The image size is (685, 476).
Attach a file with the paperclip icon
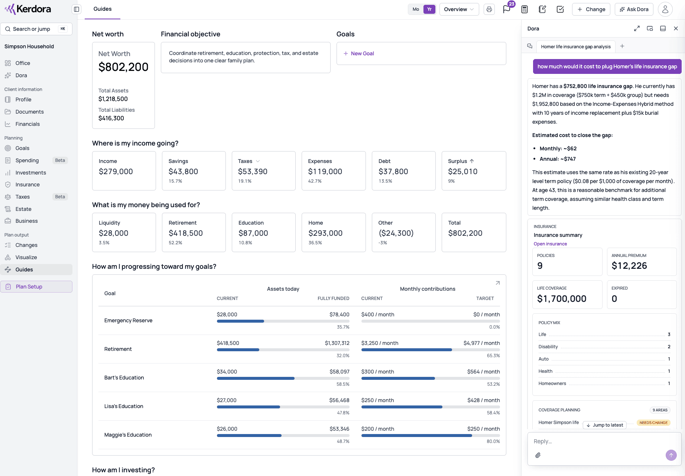click(x=538, y=455)
